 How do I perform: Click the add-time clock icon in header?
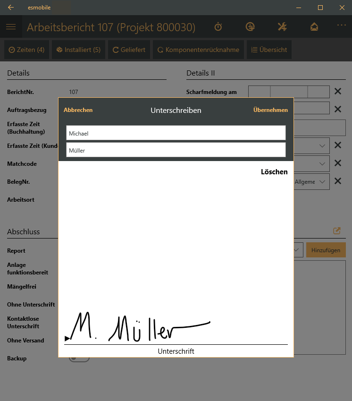(250, 27)
